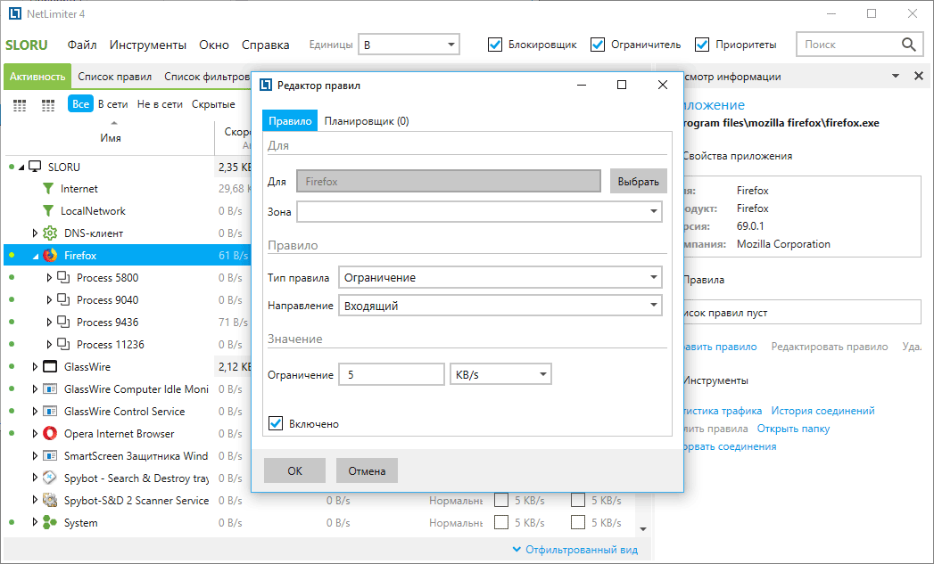Screen dimensions: 934x564
Task: Open the Единицы units dropdown
Action: pyautogui.click(x=409, y=45)
